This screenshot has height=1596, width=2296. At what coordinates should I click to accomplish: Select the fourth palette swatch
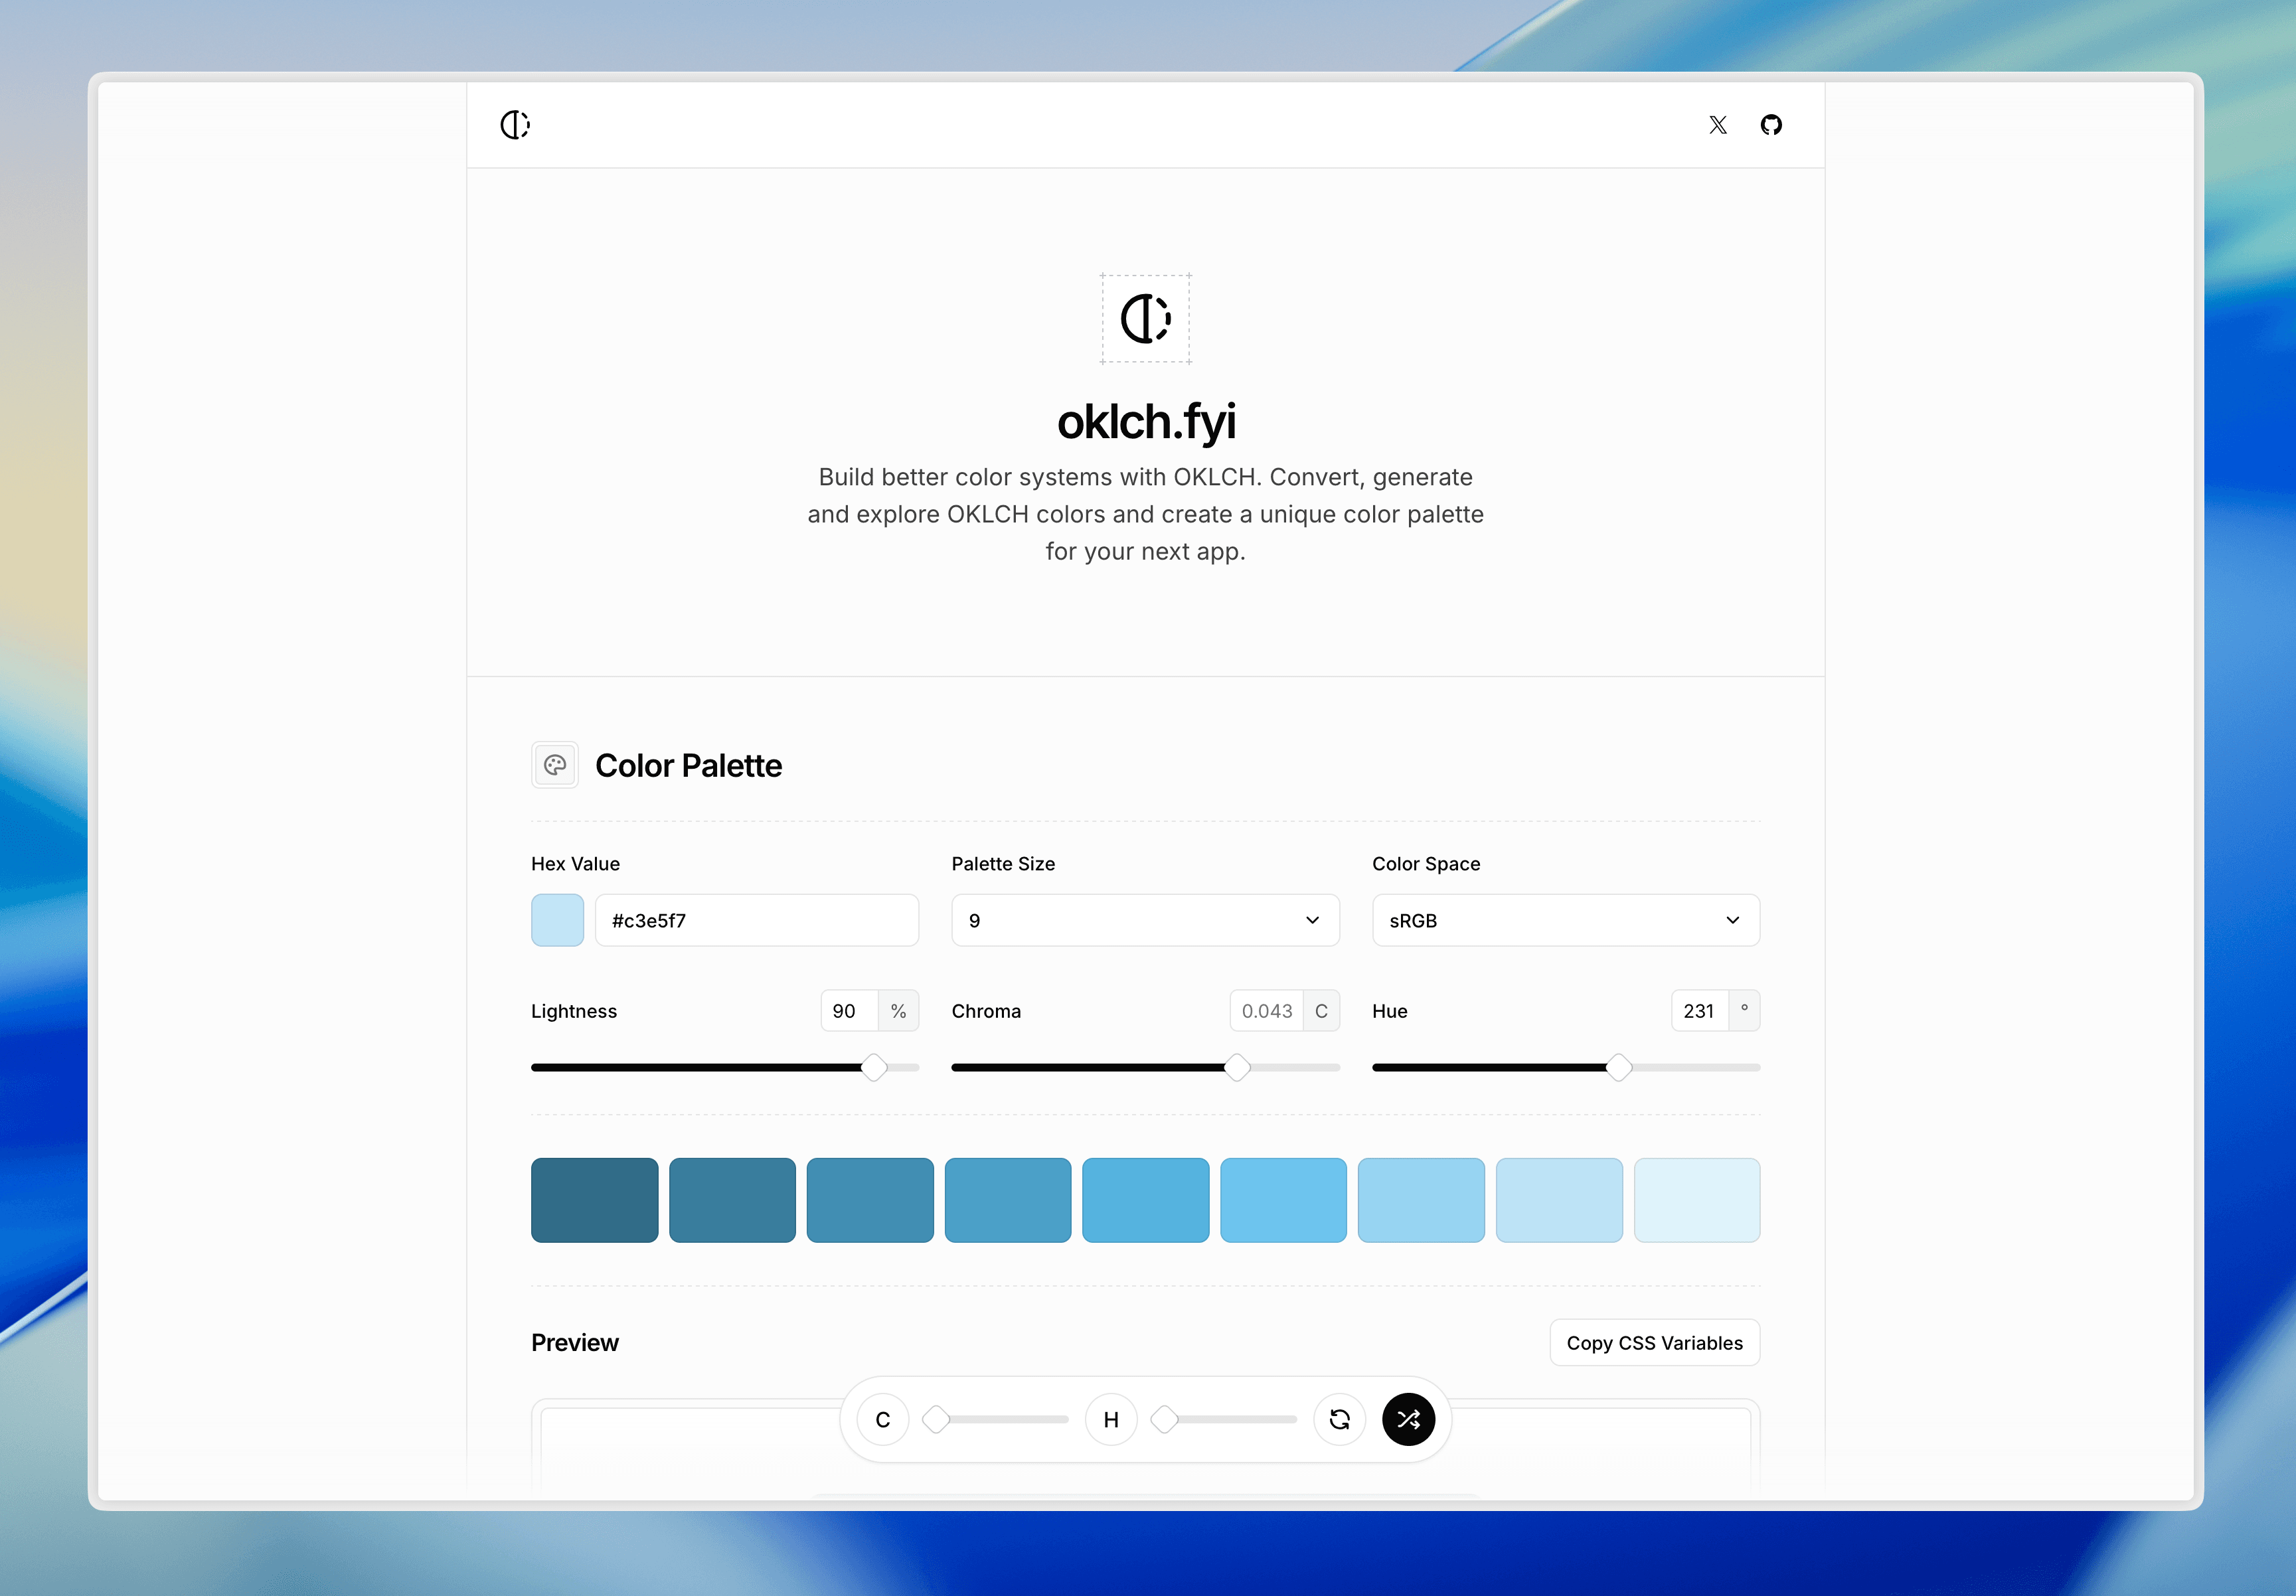click(1008, 1200)
